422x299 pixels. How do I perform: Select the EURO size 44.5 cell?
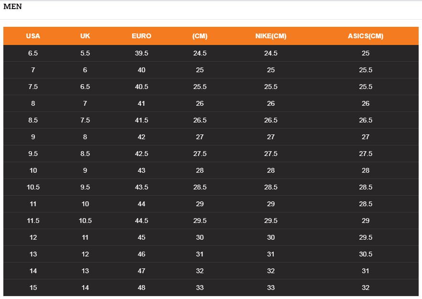click(142, 221)
